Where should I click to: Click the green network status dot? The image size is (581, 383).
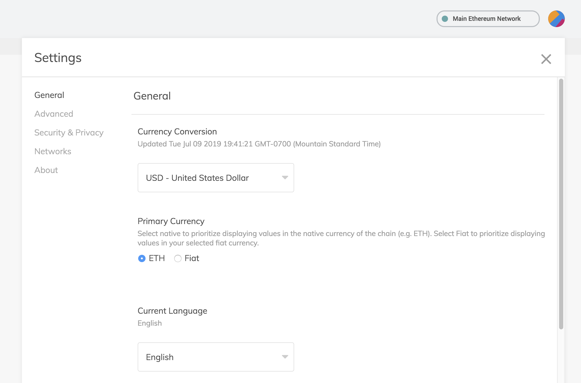445,19
